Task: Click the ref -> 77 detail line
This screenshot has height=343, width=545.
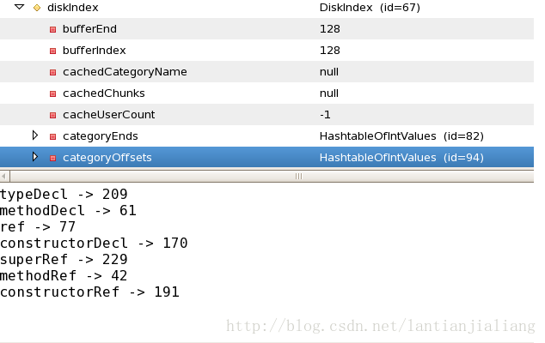Action: click(x=38, y=227)
